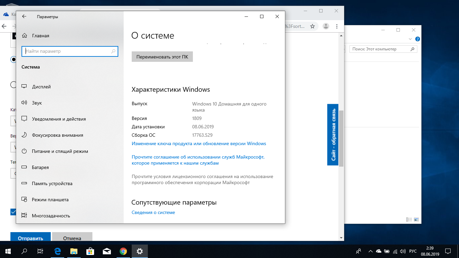Click the magnifier icon in Найти параметр box
459x258 pixels.
113,51
